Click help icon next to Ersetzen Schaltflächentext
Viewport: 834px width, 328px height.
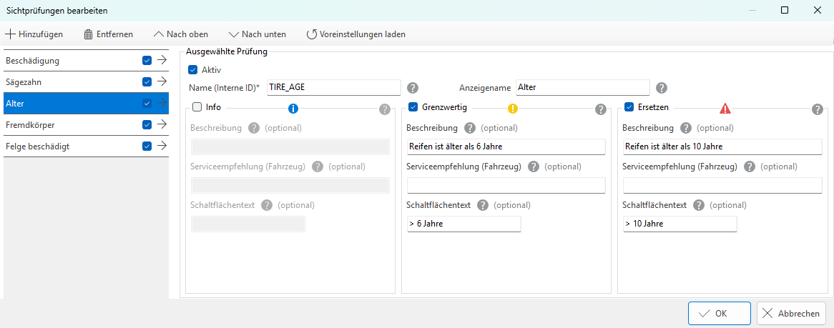[699, 205]
